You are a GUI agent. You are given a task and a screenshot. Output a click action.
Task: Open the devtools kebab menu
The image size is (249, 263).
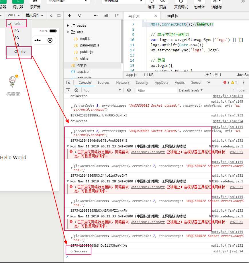244,82
